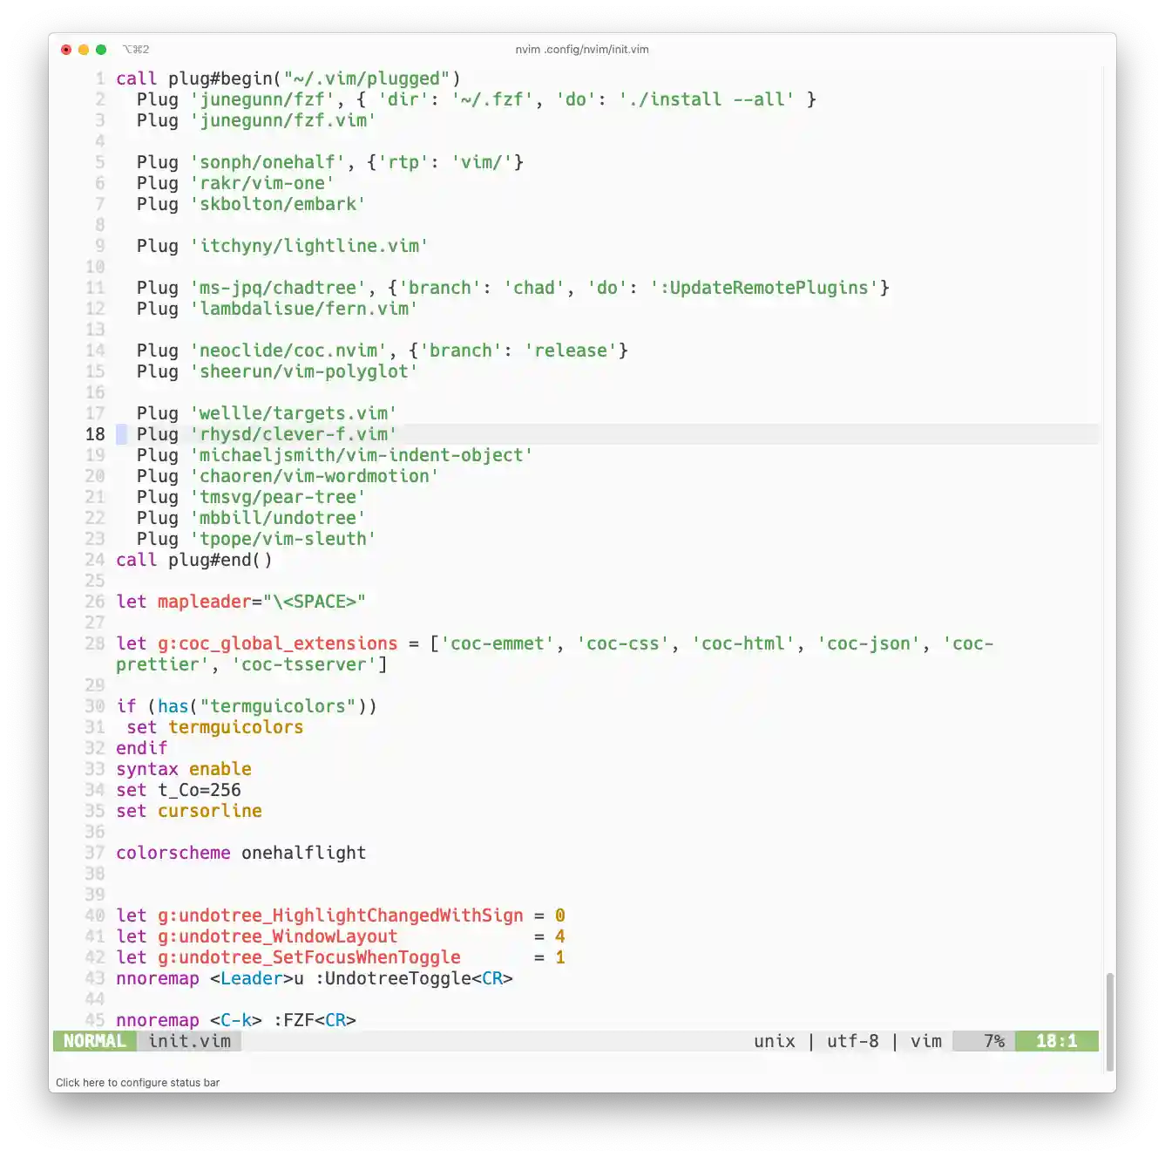The height and width of the screenshot is (1157, 1165).
Task: Click the 'colorscheme onehalflight' line
Action: coord(241,853)
